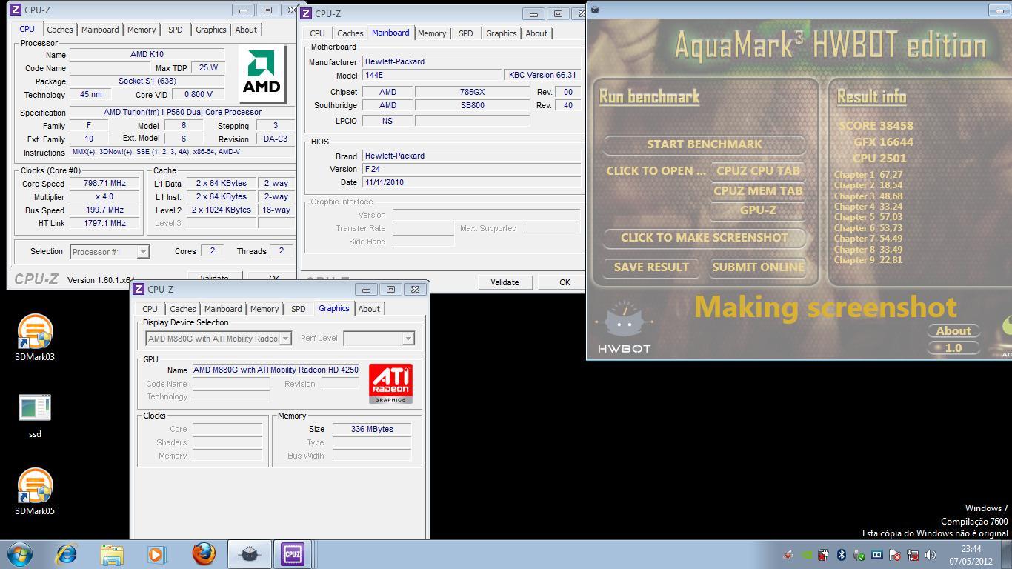Click the CPUZ MEM TAB button
Image resolution: width=1012 pixels, height=569 pixels.
[758, 190]
